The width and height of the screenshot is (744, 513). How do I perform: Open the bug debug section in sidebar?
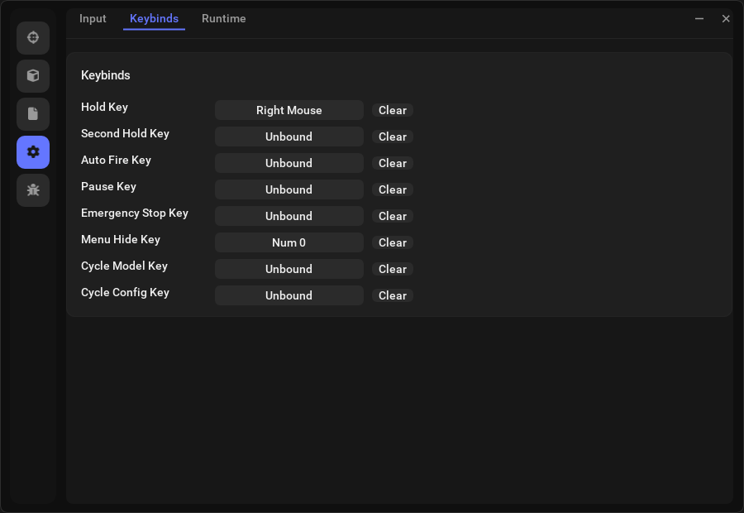click(33, 190)
